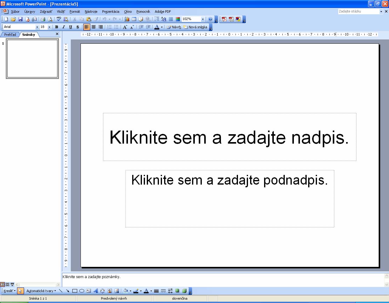The image size is (389, 303).
Task: Expand the font color arrow in formatting toolbar
Action: click(x=162, y=27)
